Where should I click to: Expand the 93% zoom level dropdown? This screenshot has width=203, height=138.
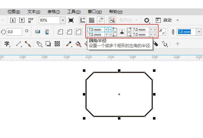coord(63,20)
